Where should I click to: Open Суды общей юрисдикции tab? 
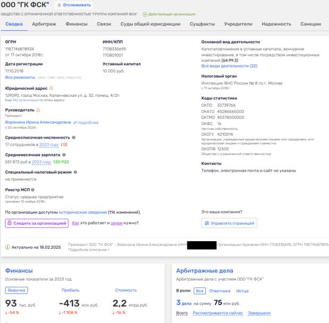coord(151,24)
